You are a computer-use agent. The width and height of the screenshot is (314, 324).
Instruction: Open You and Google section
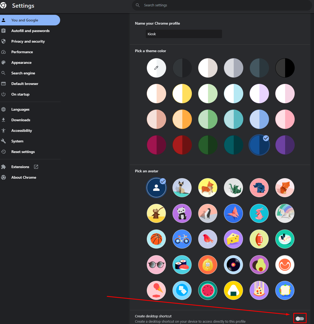30,20
